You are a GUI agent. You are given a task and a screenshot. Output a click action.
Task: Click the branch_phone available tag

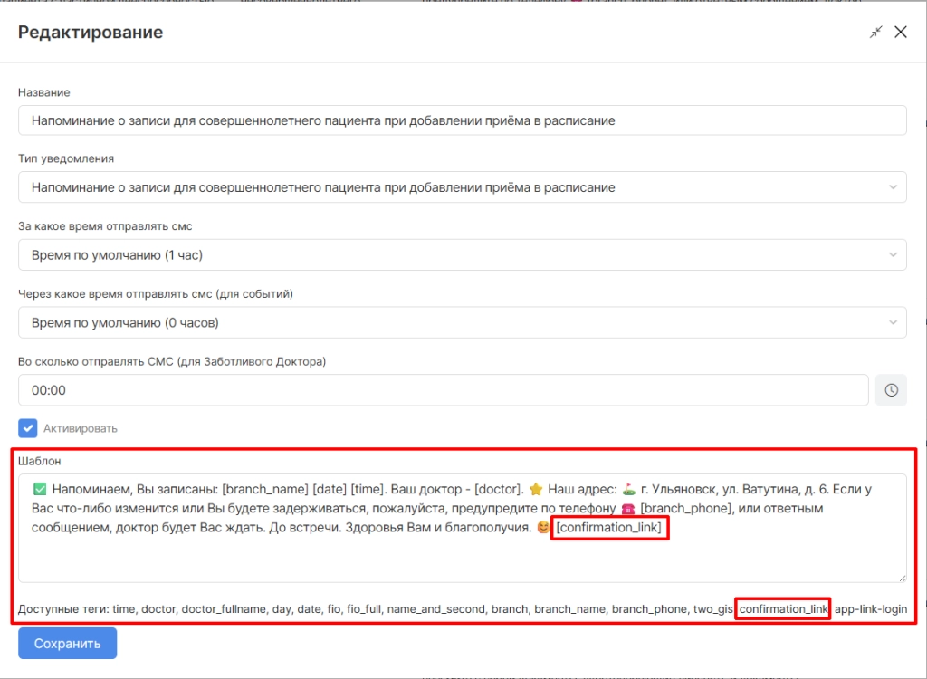click(648, 609)
